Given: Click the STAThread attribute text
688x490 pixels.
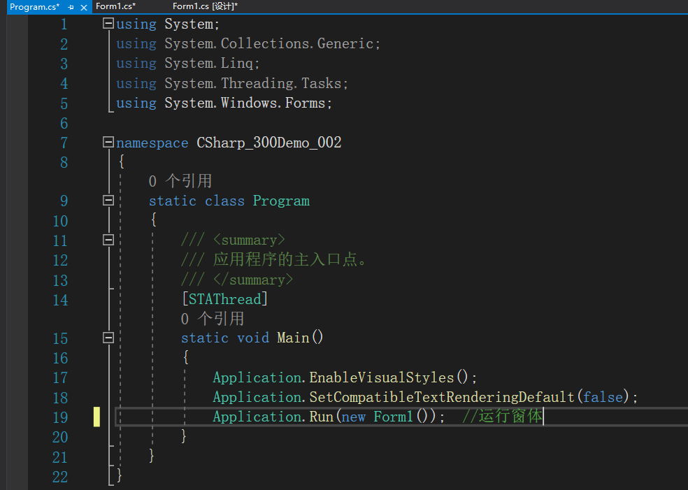Looking at the screenshot, I should click(x=224, y=299).
